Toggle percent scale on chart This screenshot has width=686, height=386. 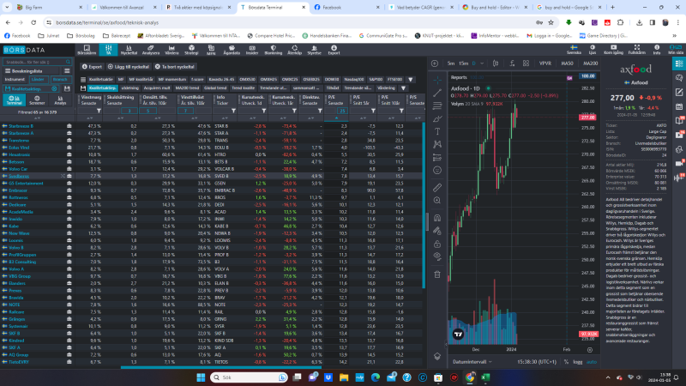(566, 362)
